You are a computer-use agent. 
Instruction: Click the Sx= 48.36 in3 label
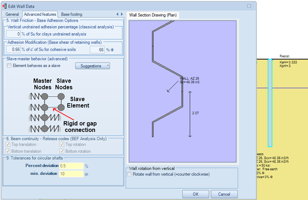(x=189, y=82)
